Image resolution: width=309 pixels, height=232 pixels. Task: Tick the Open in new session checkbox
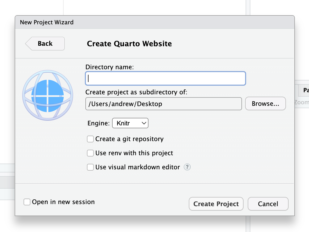[x=27, y=202]
